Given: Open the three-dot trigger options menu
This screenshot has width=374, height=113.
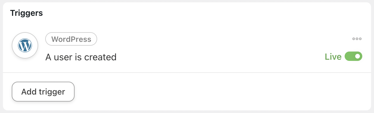Looking at the screenshot, I should pyautogui.click(x=357, y=39).
